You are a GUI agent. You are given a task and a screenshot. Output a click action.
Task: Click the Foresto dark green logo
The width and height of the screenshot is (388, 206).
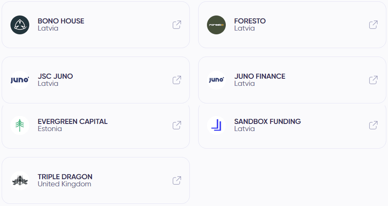(216, 25)
